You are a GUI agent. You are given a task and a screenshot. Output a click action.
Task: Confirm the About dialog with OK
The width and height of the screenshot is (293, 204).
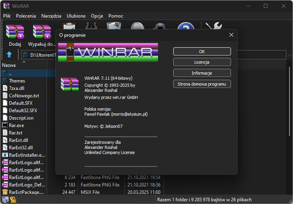[202, 52]
